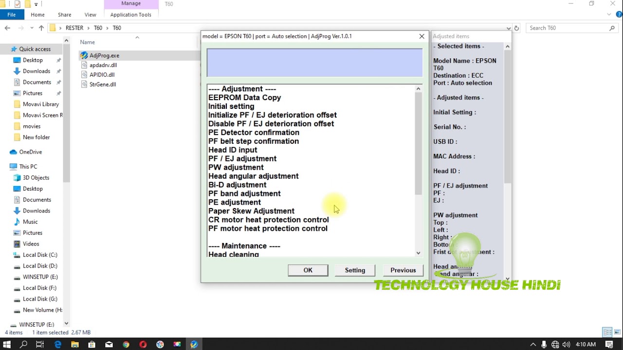Click Adjusted items scroll up arrow
The width and height of the screenshot is (623, 350).
click(x=507, y=47)
